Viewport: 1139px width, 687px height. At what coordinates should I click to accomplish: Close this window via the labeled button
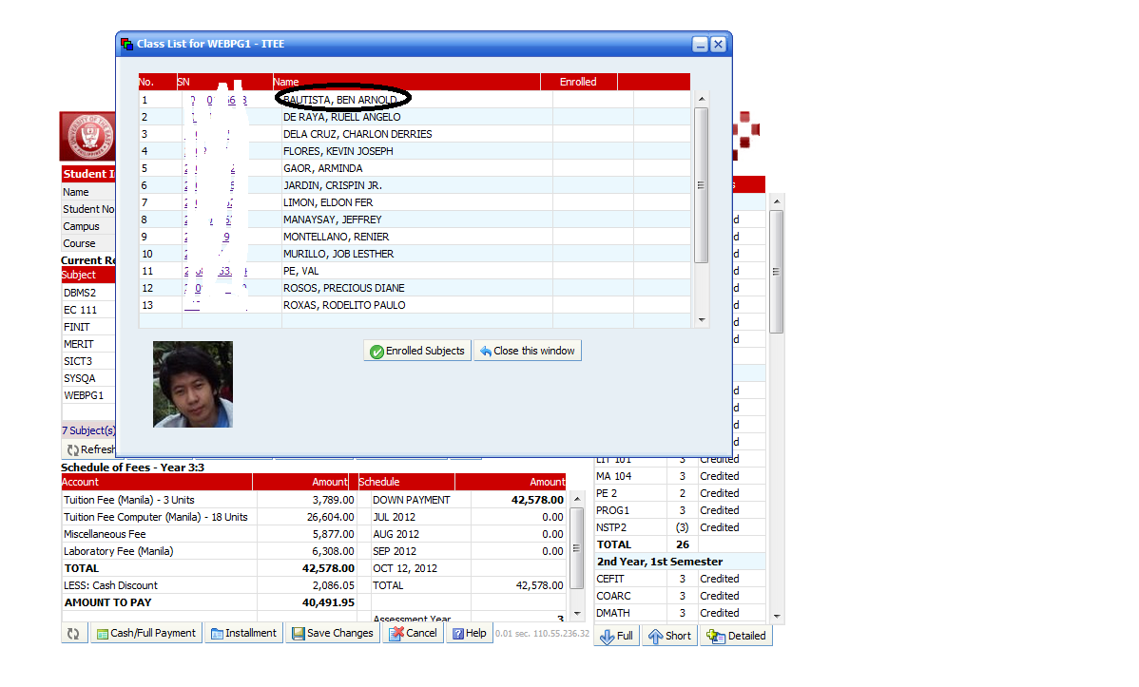click(x=528, y=350)
